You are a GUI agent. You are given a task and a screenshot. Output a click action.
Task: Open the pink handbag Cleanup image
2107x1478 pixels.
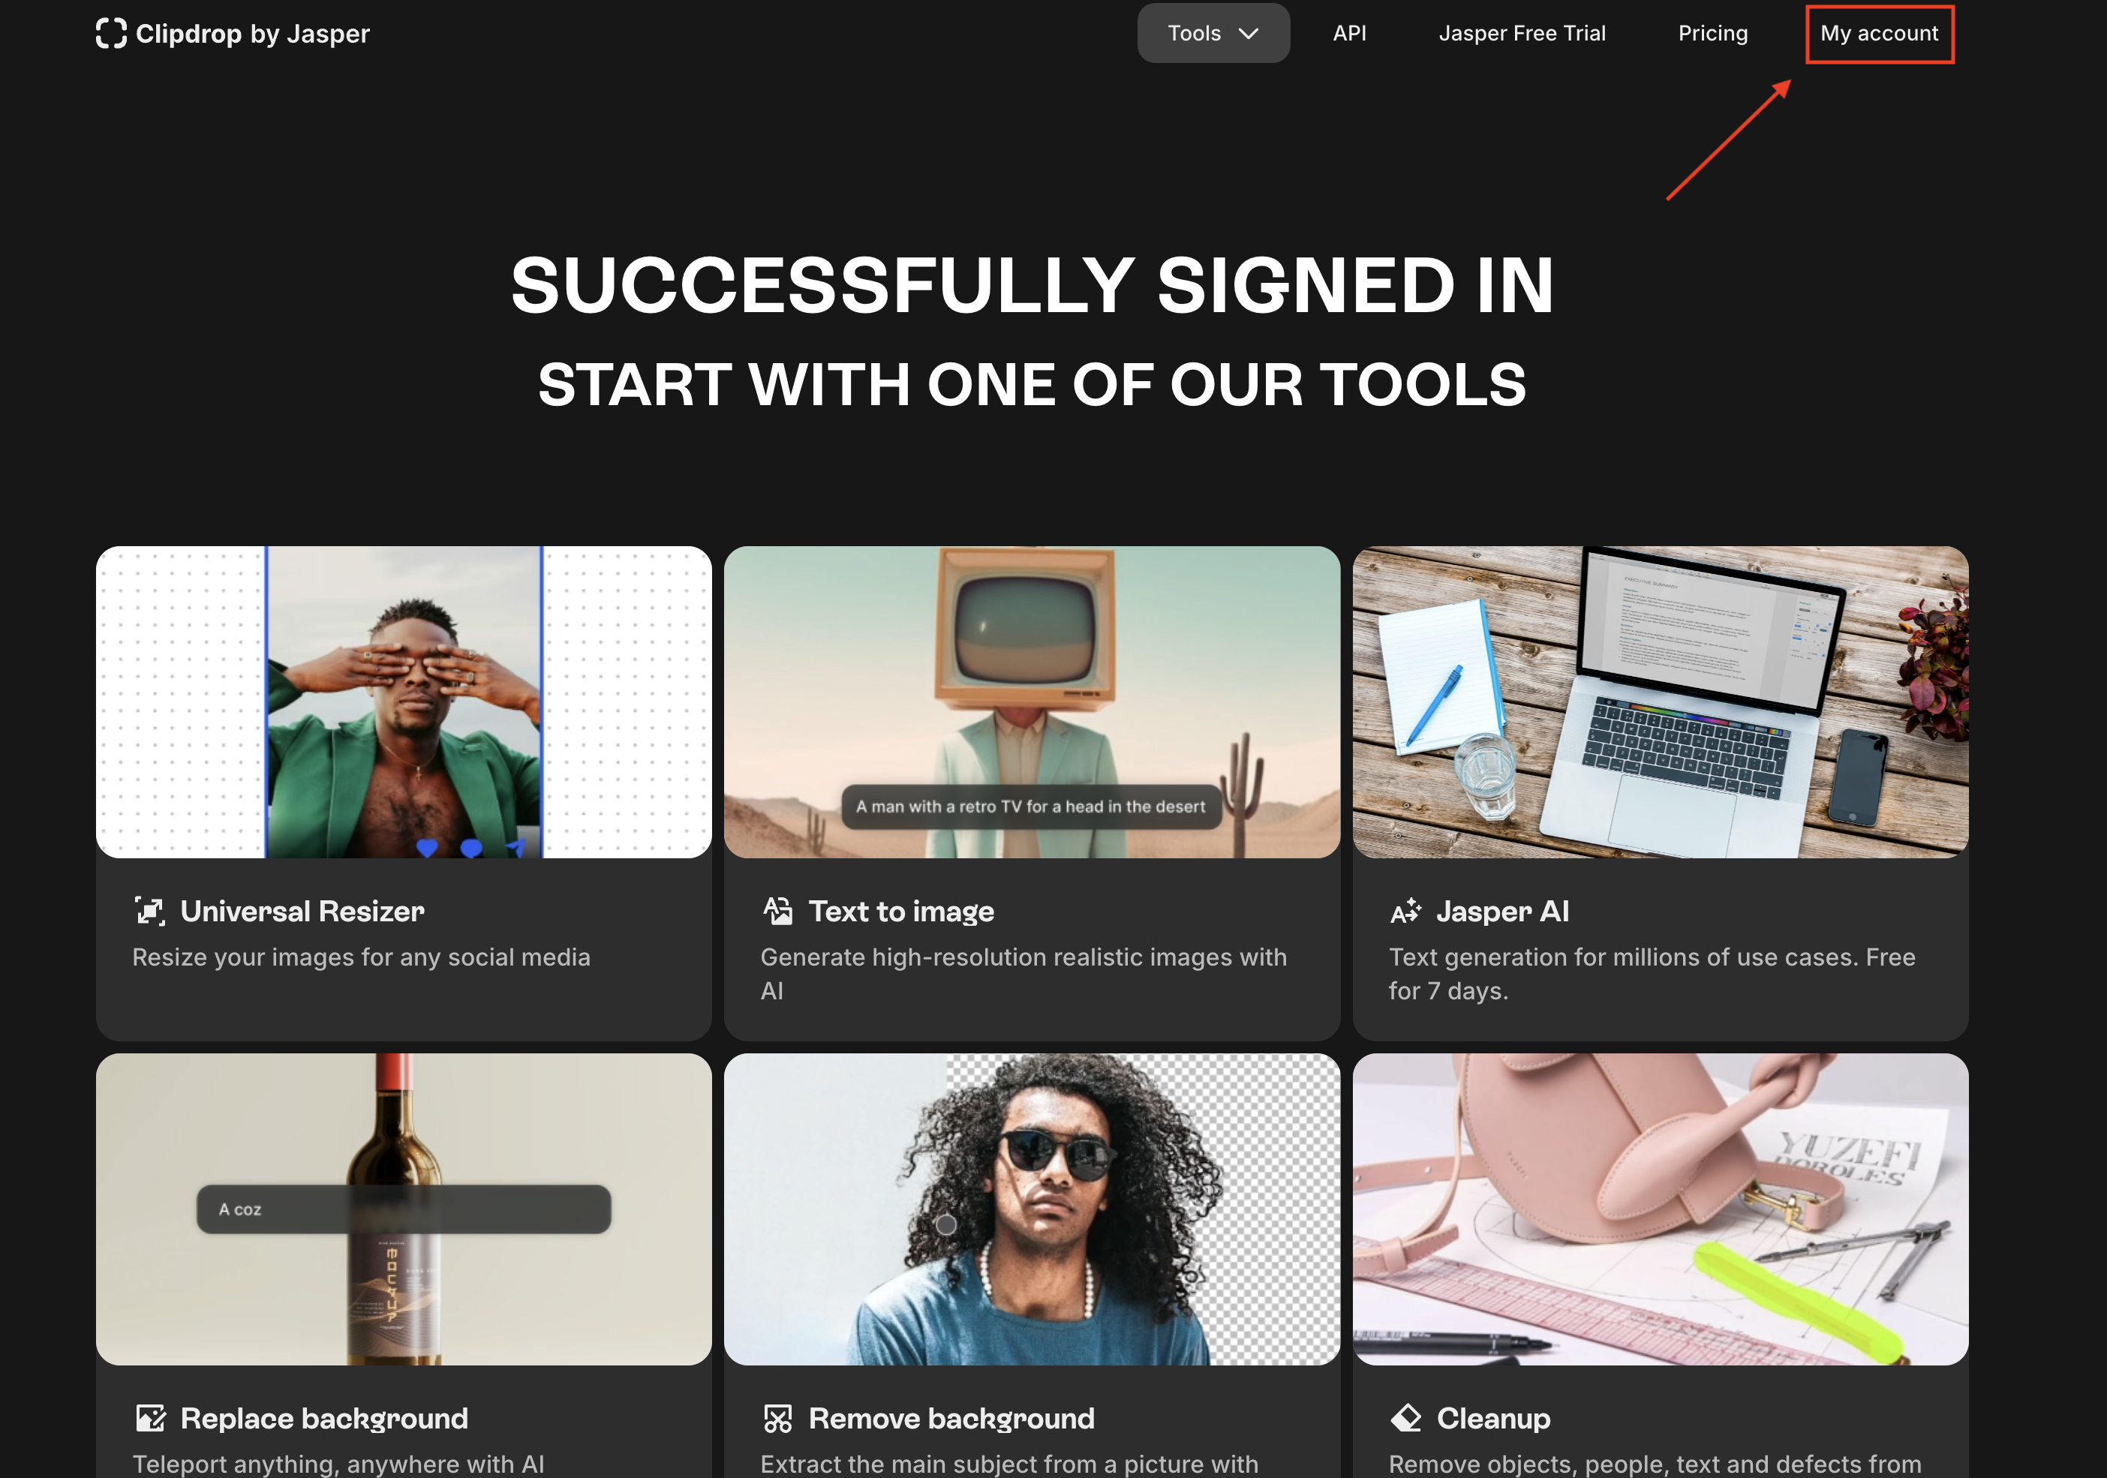(1660, 1208)
